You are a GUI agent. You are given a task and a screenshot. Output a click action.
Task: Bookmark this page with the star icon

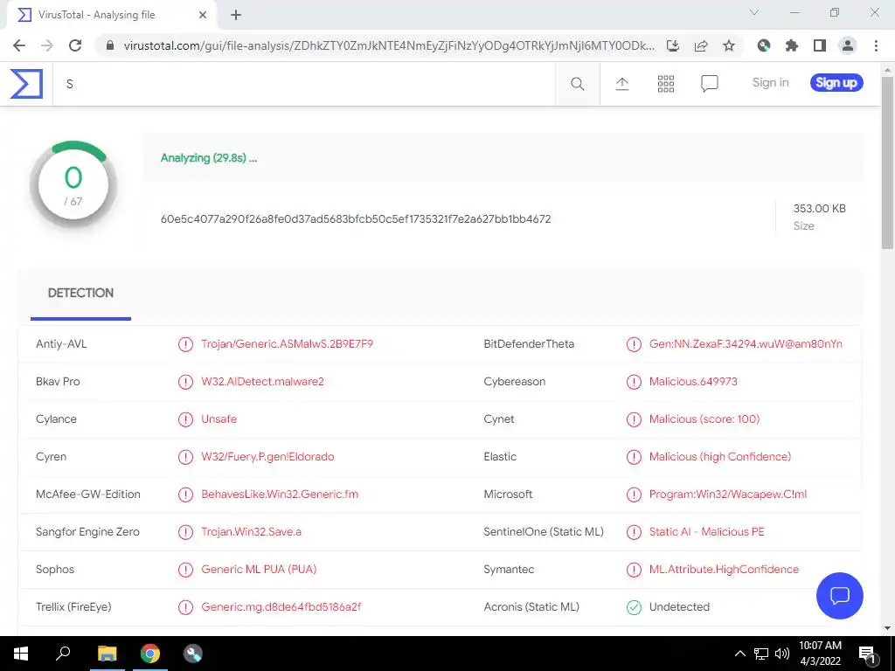[729, 45]
